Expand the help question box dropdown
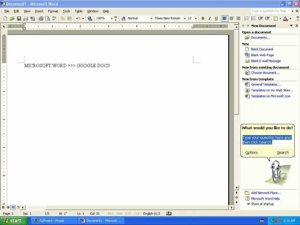The image size is (300, 225). [x=292, y=11]
